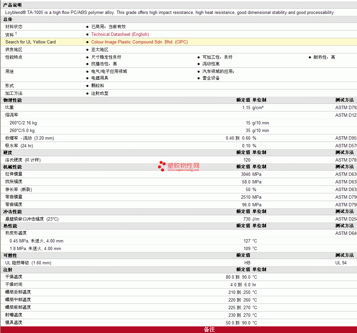
Task: Click the 物理性能 section header
Action: point(13,100)
